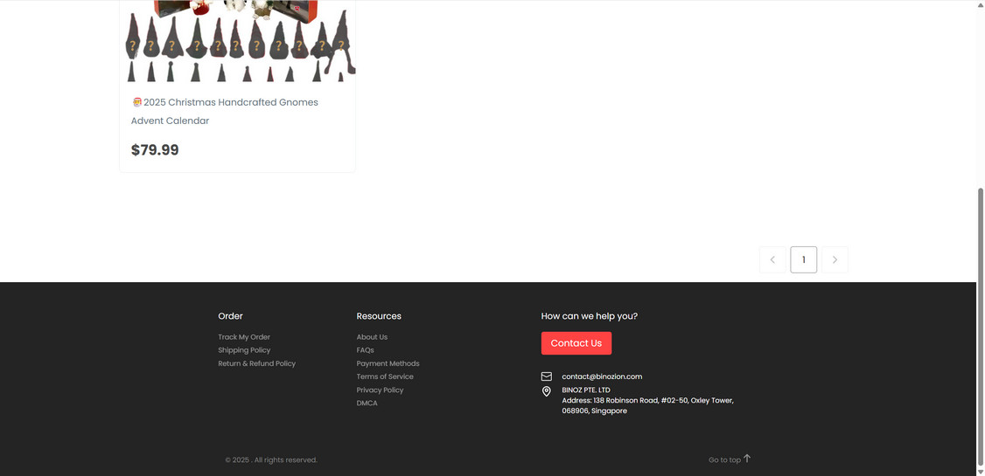Click the map pin location icon
985x476 pixels.
(x=547, y=391)
